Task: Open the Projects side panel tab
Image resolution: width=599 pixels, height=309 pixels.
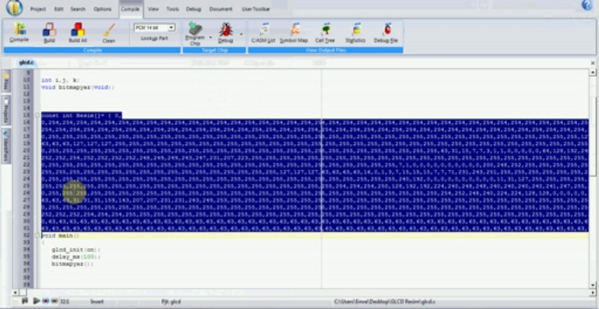Action: pos(6,110)
